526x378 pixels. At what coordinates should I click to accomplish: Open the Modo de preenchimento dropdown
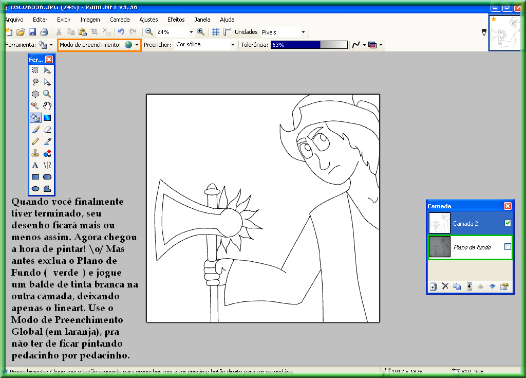pyautogui.click(x=137, y=45)
